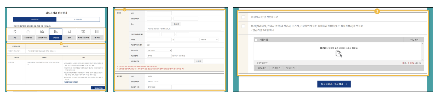Click first 주민등록번호 input of applicant
The height and width of the screenshot is (99, 439).
click(159, 18)
